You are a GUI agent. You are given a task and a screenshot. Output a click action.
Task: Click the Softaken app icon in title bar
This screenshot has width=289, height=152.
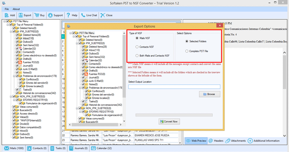[x=4, y=3]
